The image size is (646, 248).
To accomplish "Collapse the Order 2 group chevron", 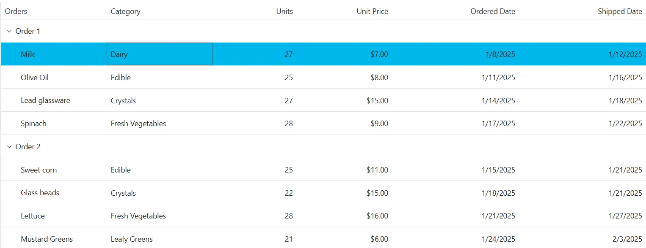I will (x=9, y=147).
